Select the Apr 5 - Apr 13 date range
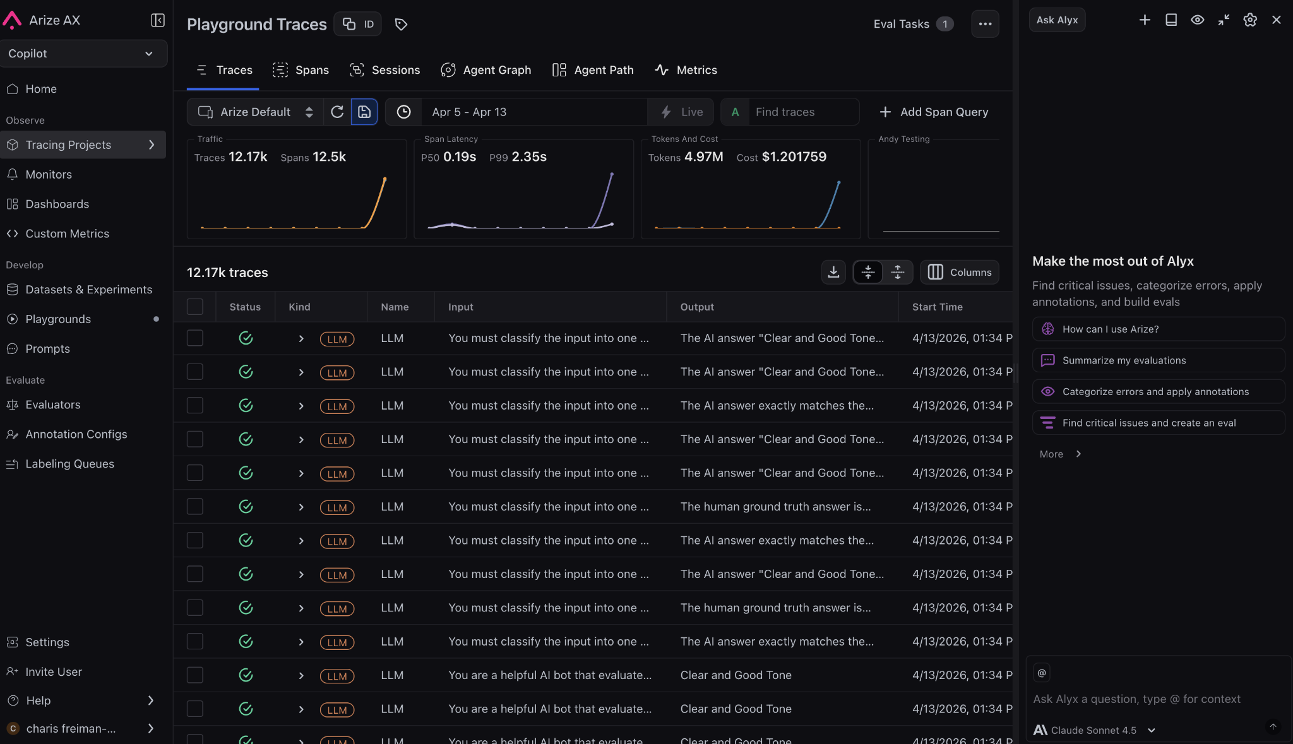The height and width of the screenshot is (744, 1293). pos(534,112)
